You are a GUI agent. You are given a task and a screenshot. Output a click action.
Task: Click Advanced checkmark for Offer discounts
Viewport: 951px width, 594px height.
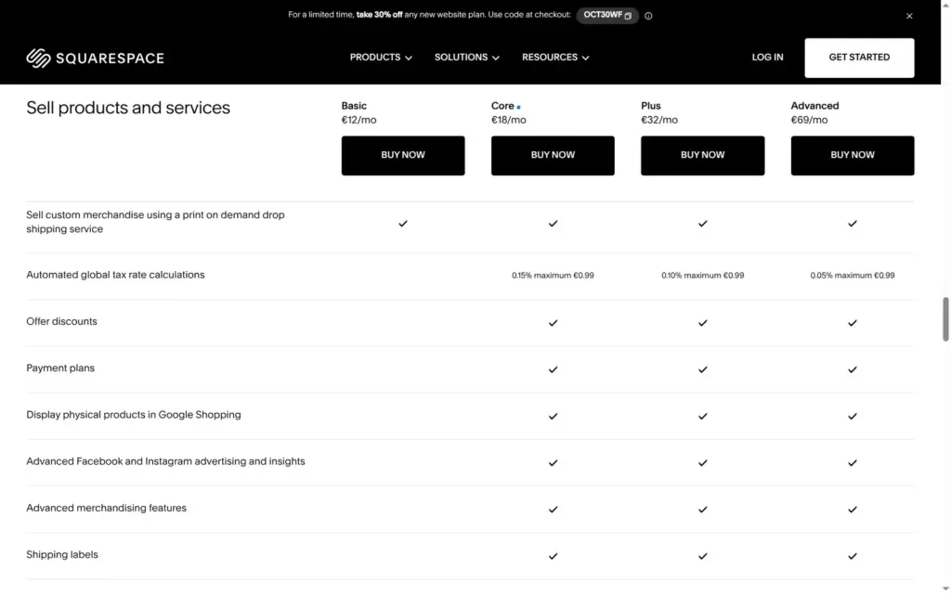tap(853, 323)
